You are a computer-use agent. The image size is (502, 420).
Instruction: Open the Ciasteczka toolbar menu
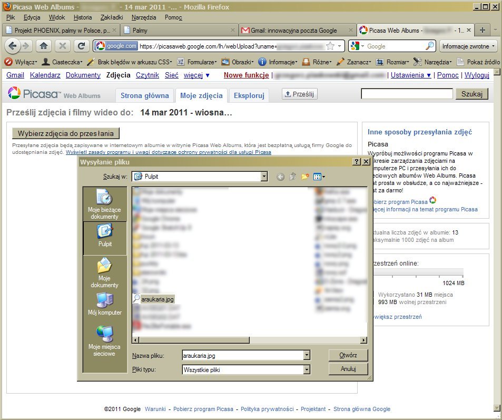62,62
